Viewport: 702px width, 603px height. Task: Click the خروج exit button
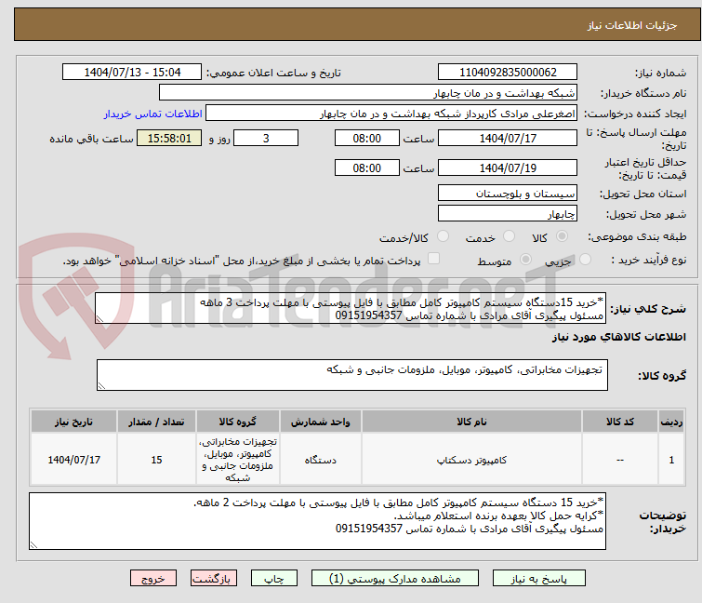click(153, 579)
